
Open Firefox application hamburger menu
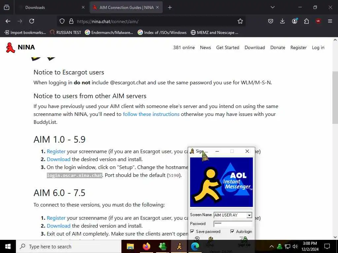tap(330, 21)
